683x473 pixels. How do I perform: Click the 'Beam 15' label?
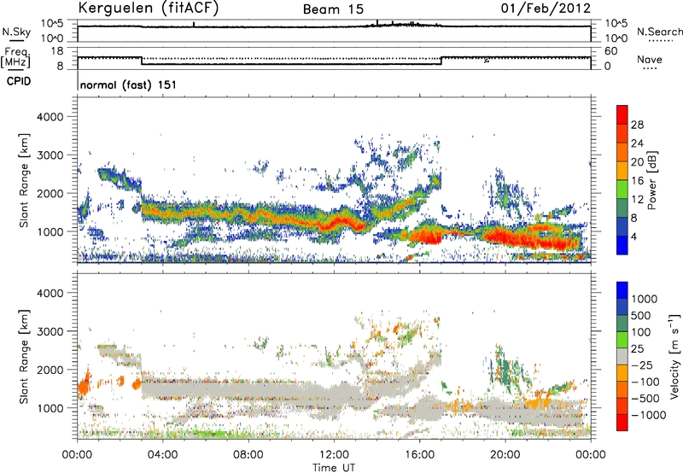333,9
